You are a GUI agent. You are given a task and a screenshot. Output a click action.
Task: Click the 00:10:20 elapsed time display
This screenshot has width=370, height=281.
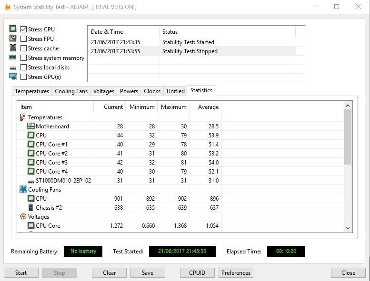[x=286, y=252]
